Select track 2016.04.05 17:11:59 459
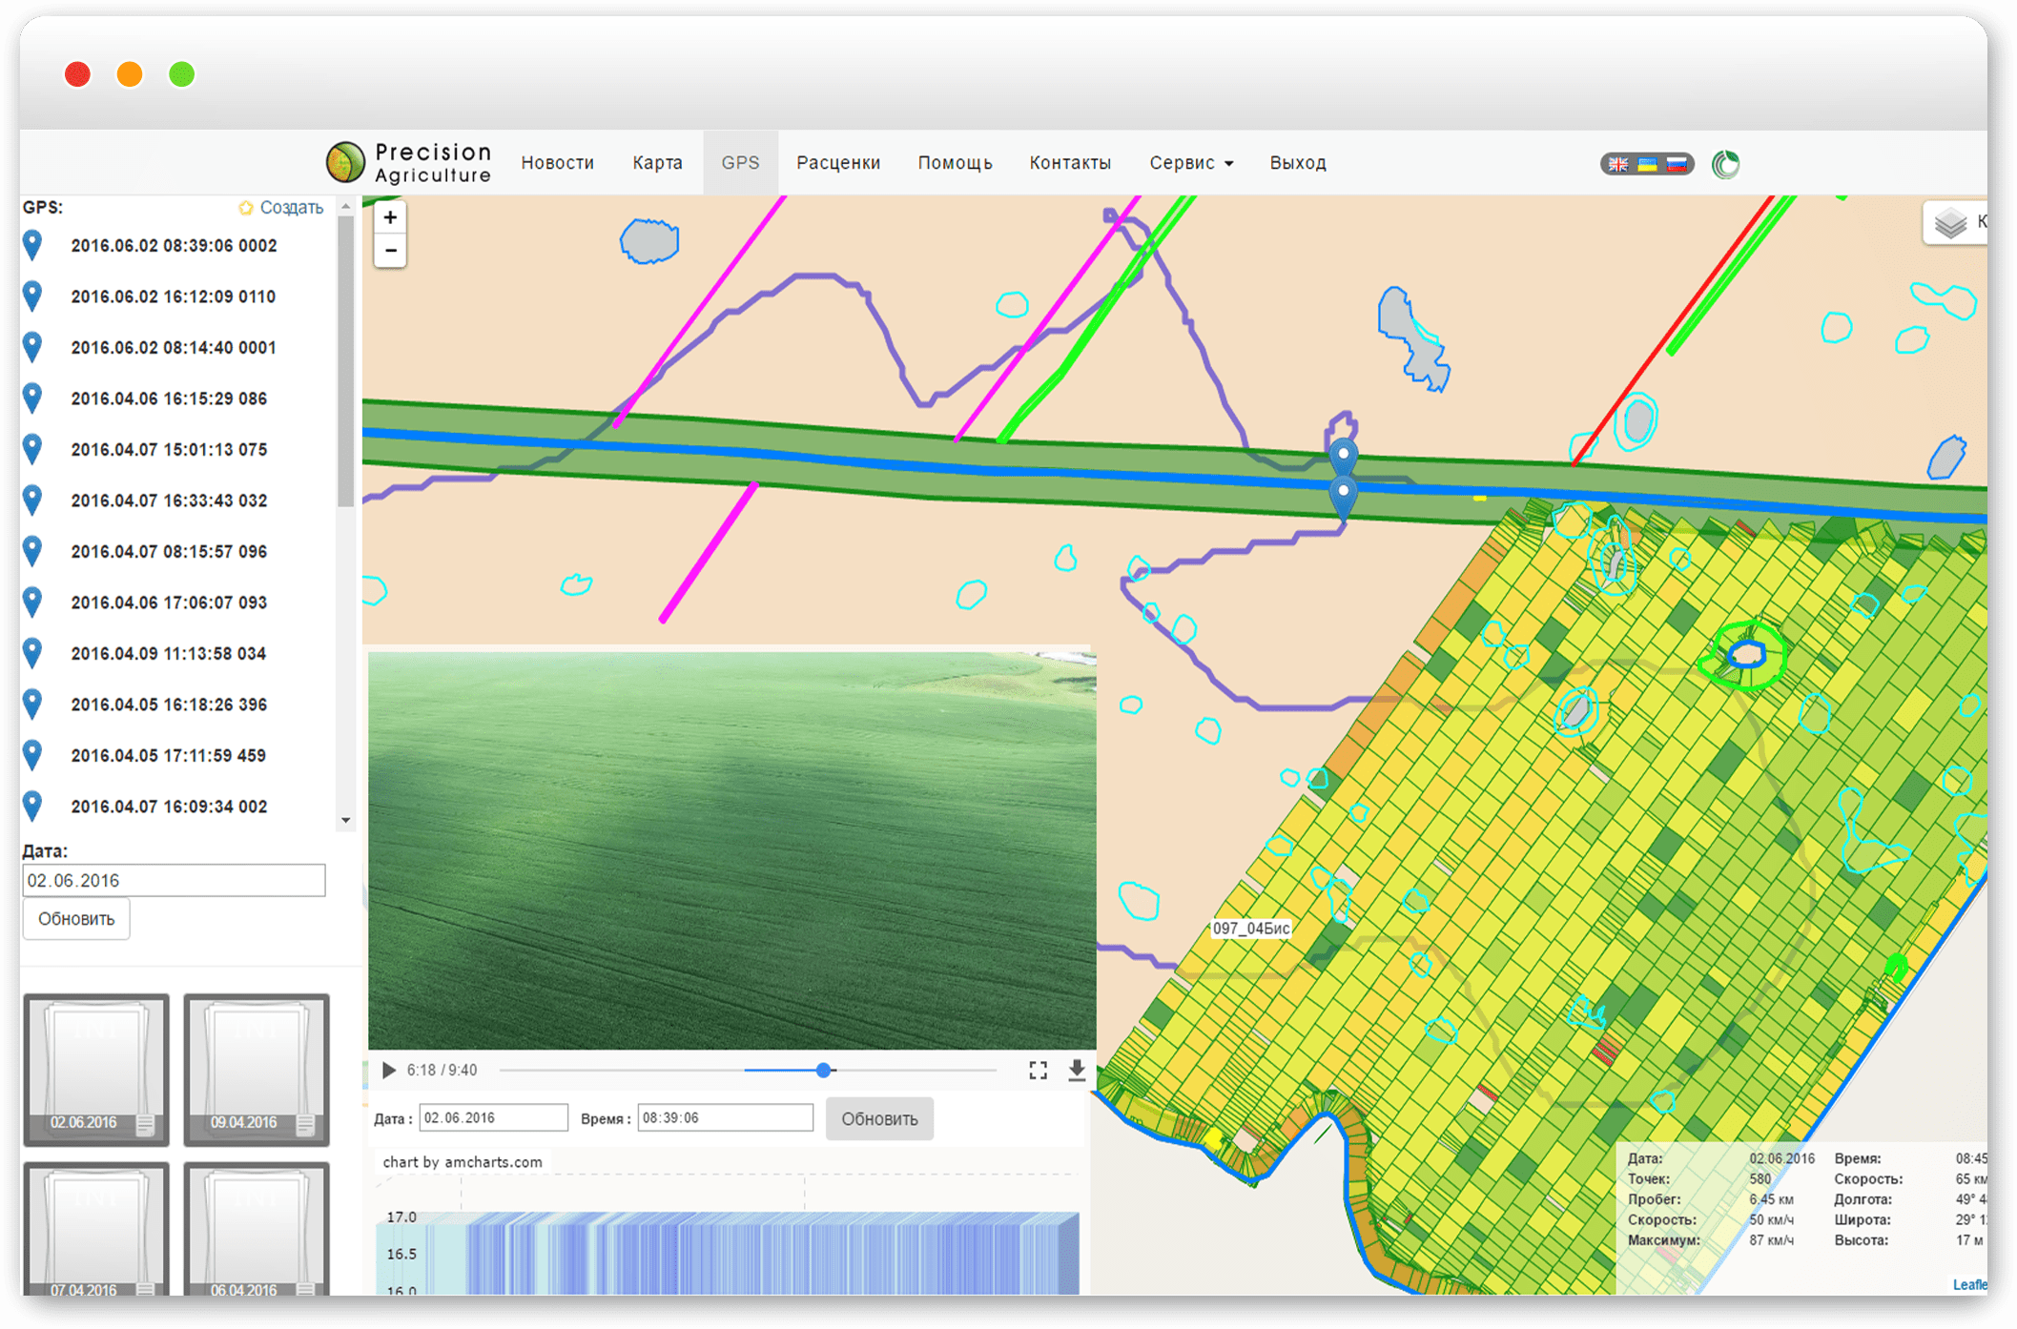The image size is (2017, 1329). [169, 756]
